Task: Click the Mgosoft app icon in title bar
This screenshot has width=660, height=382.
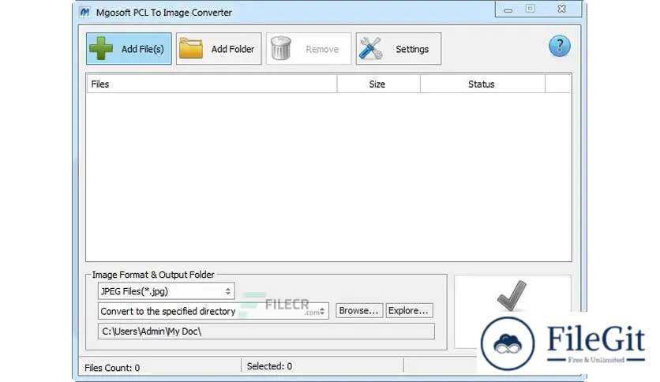Action: pyautogui.click(x=84, y=12)
